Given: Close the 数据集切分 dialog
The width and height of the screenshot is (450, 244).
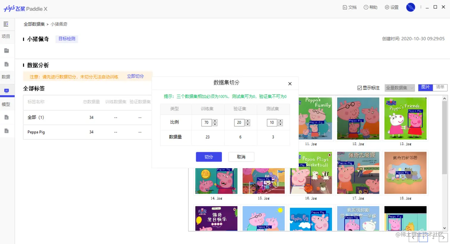Looking at the screenshot, I should point(290,84).
